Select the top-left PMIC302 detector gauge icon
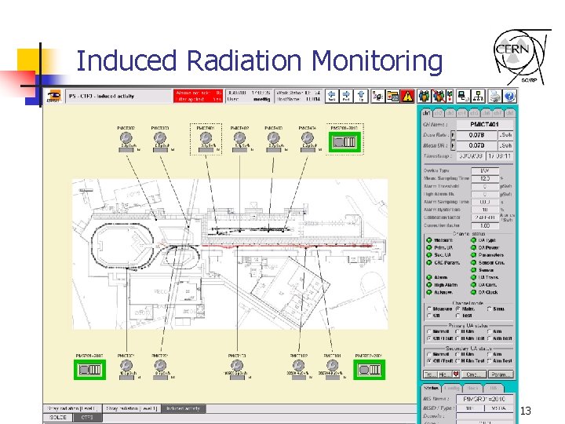Image resolution: width=565 pixels, height=424 pixels. [126, 137]
